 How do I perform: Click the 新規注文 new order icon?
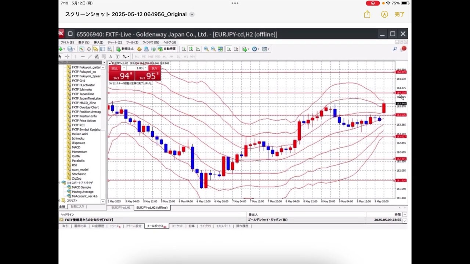[x=125, y=49]
